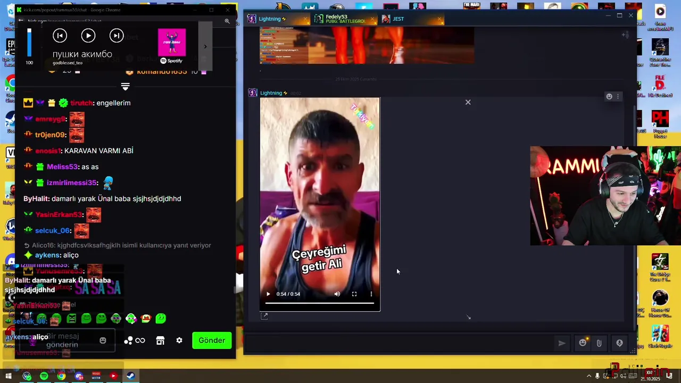Add reaction emoji on Lightning message
The width and height of the screenshot is (681, 383).
click(609, 96)
